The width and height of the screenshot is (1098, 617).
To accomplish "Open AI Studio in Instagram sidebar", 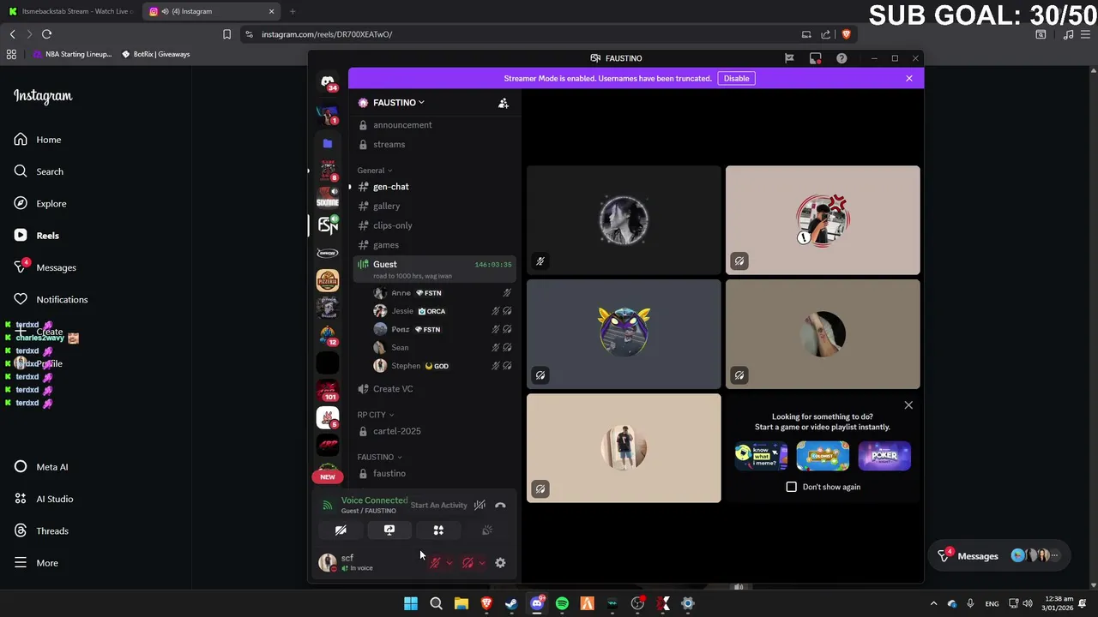I will tap(44, 499).
